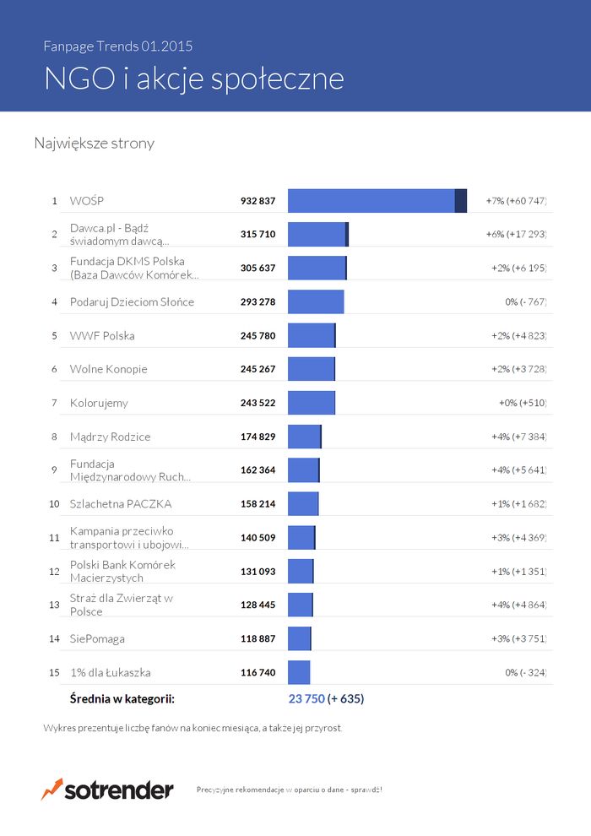Screen dimensions: 591x836
Task: Click the Straż dla Zwierząt bar
Action: coord(301,605)
